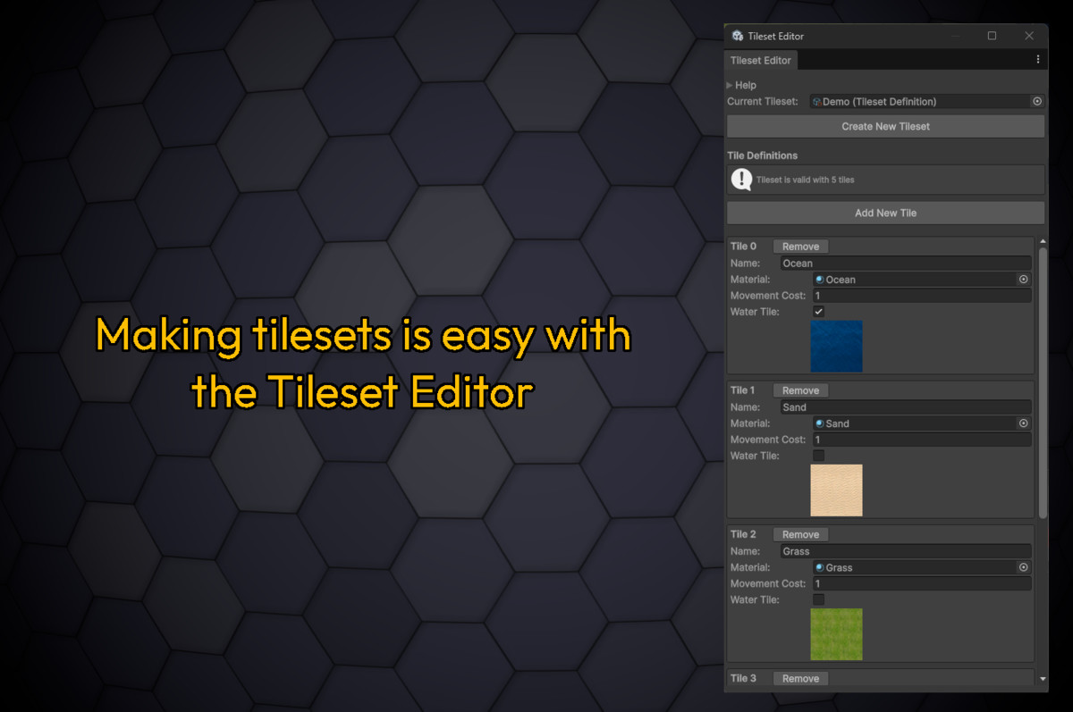Expand the Help foldout
Viewport: 1073px width, 712px height.
pos(730,85)
